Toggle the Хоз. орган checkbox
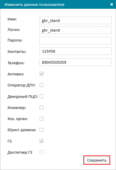The width and height of the screenshot is (116, 170). (x=41, y=119)
